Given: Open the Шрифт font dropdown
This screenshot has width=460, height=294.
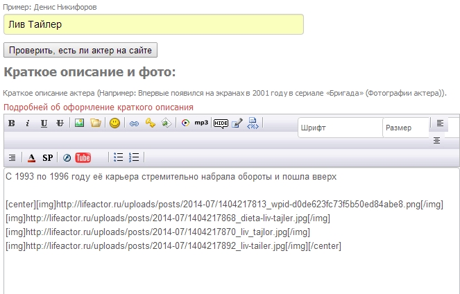Looking at the screenshot, I should (x=340, y=128).
